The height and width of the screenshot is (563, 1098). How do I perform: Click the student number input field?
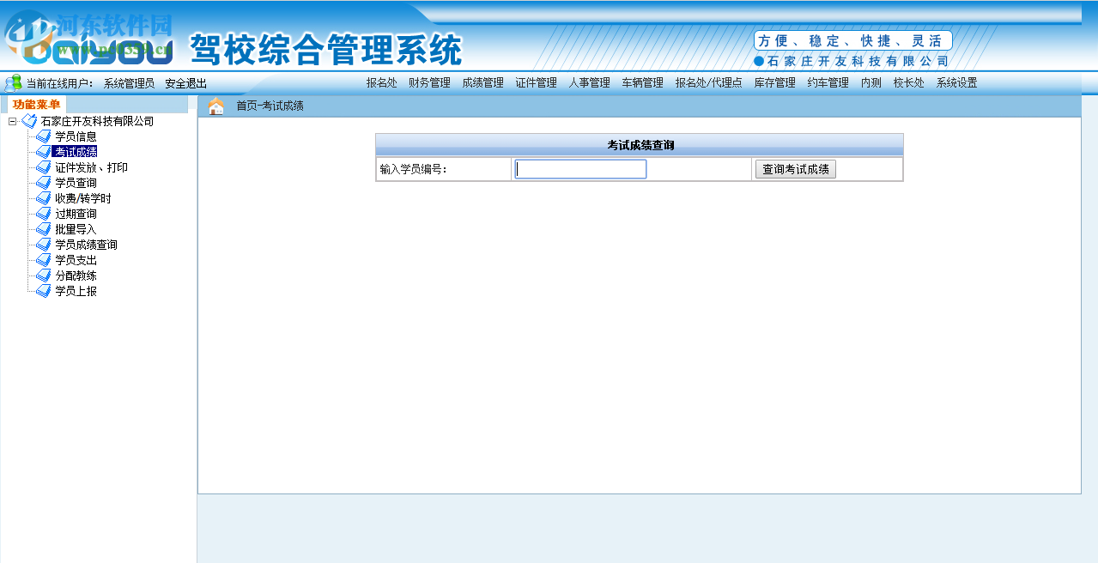pyautogui.click(x=579, y=168)
